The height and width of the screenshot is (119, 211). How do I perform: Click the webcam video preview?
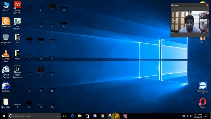tap(190, 22)
